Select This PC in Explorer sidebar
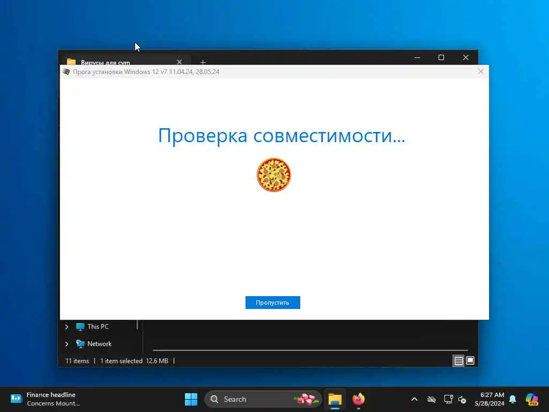Screen dimensions: 549x412 click(x=98, y=327)
